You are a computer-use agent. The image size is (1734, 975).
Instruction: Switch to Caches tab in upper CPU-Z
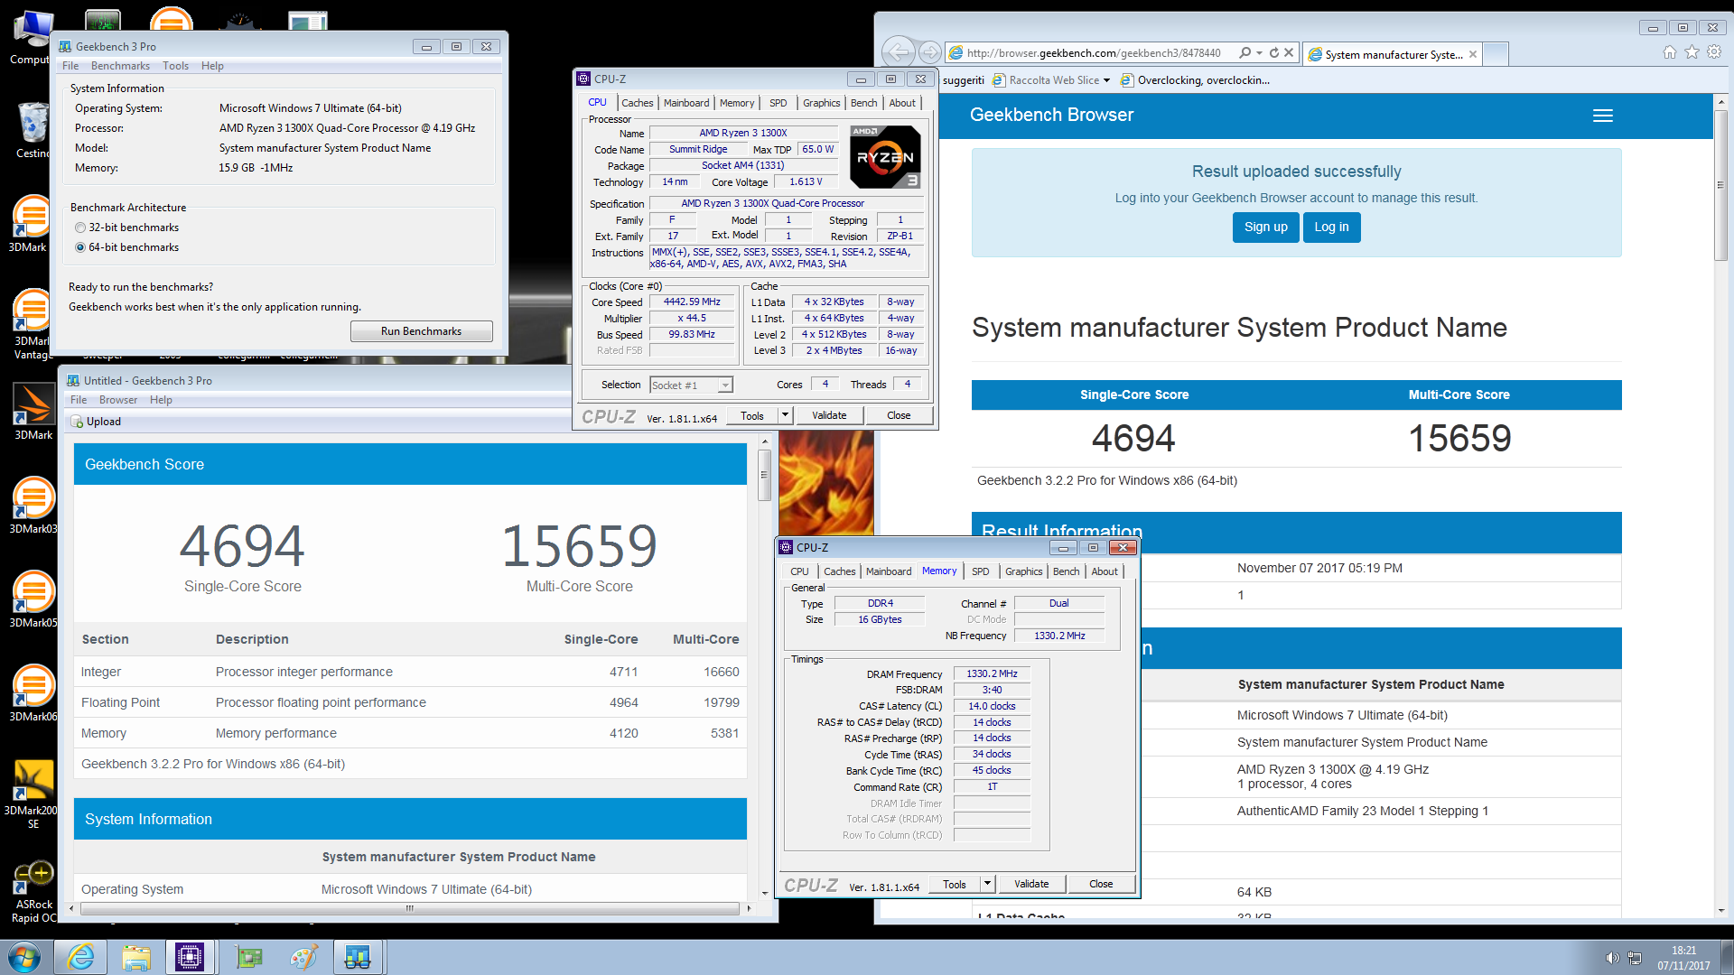click(x=637, y=103)
